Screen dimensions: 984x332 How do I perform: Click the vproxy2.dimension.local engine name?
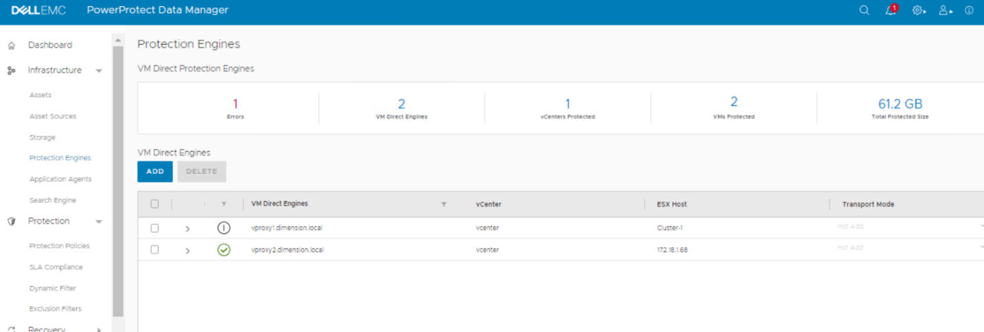(287, 250)
